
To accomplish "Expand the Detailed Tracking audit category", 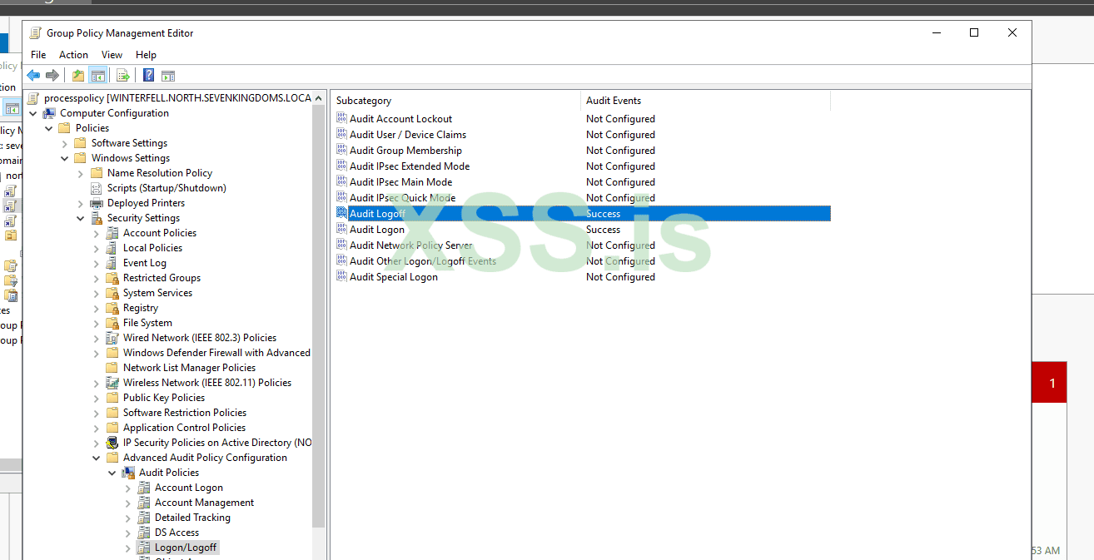I will (x=128, y=518).
